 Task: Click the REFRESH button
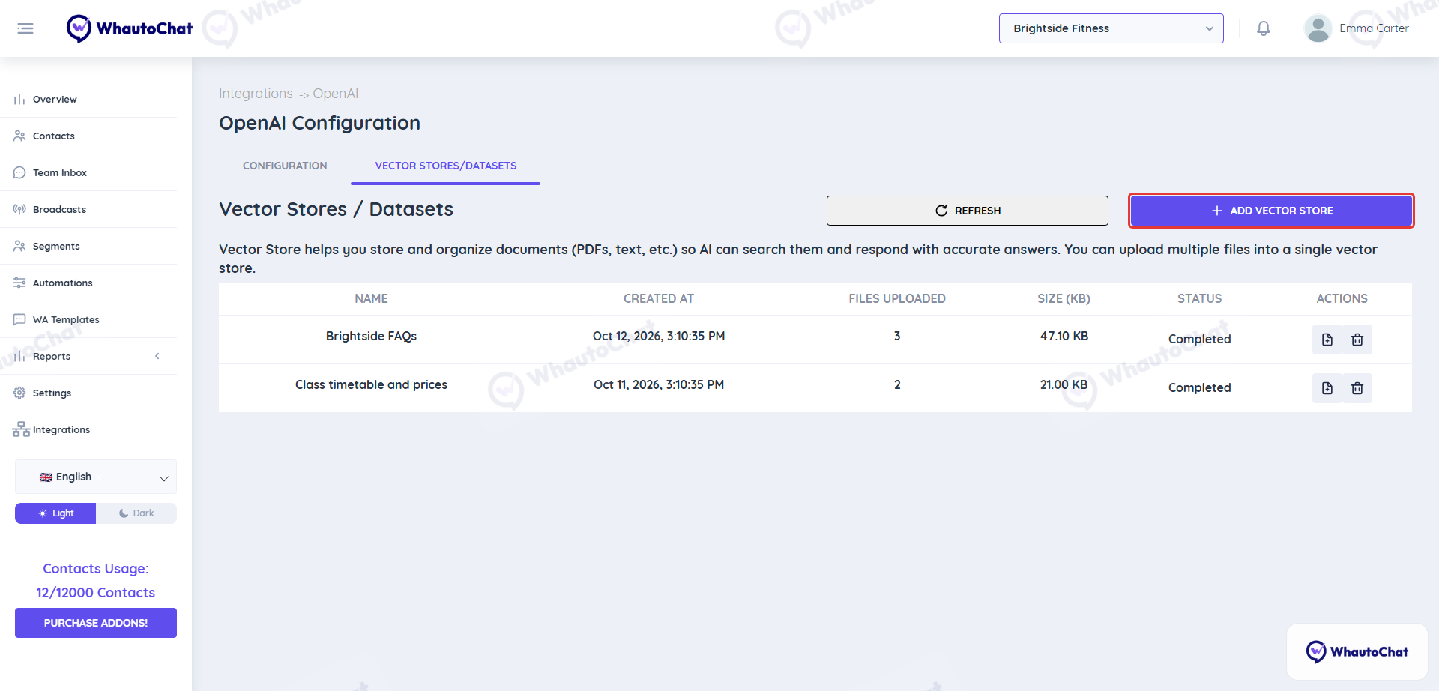[968, 211]
